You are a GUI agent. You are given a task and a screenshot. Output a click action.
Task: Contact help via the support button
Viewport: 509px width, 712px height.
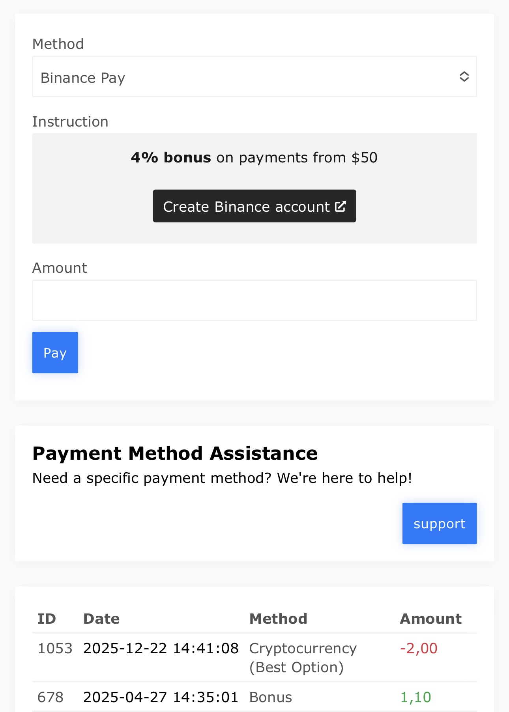[439, 524]
